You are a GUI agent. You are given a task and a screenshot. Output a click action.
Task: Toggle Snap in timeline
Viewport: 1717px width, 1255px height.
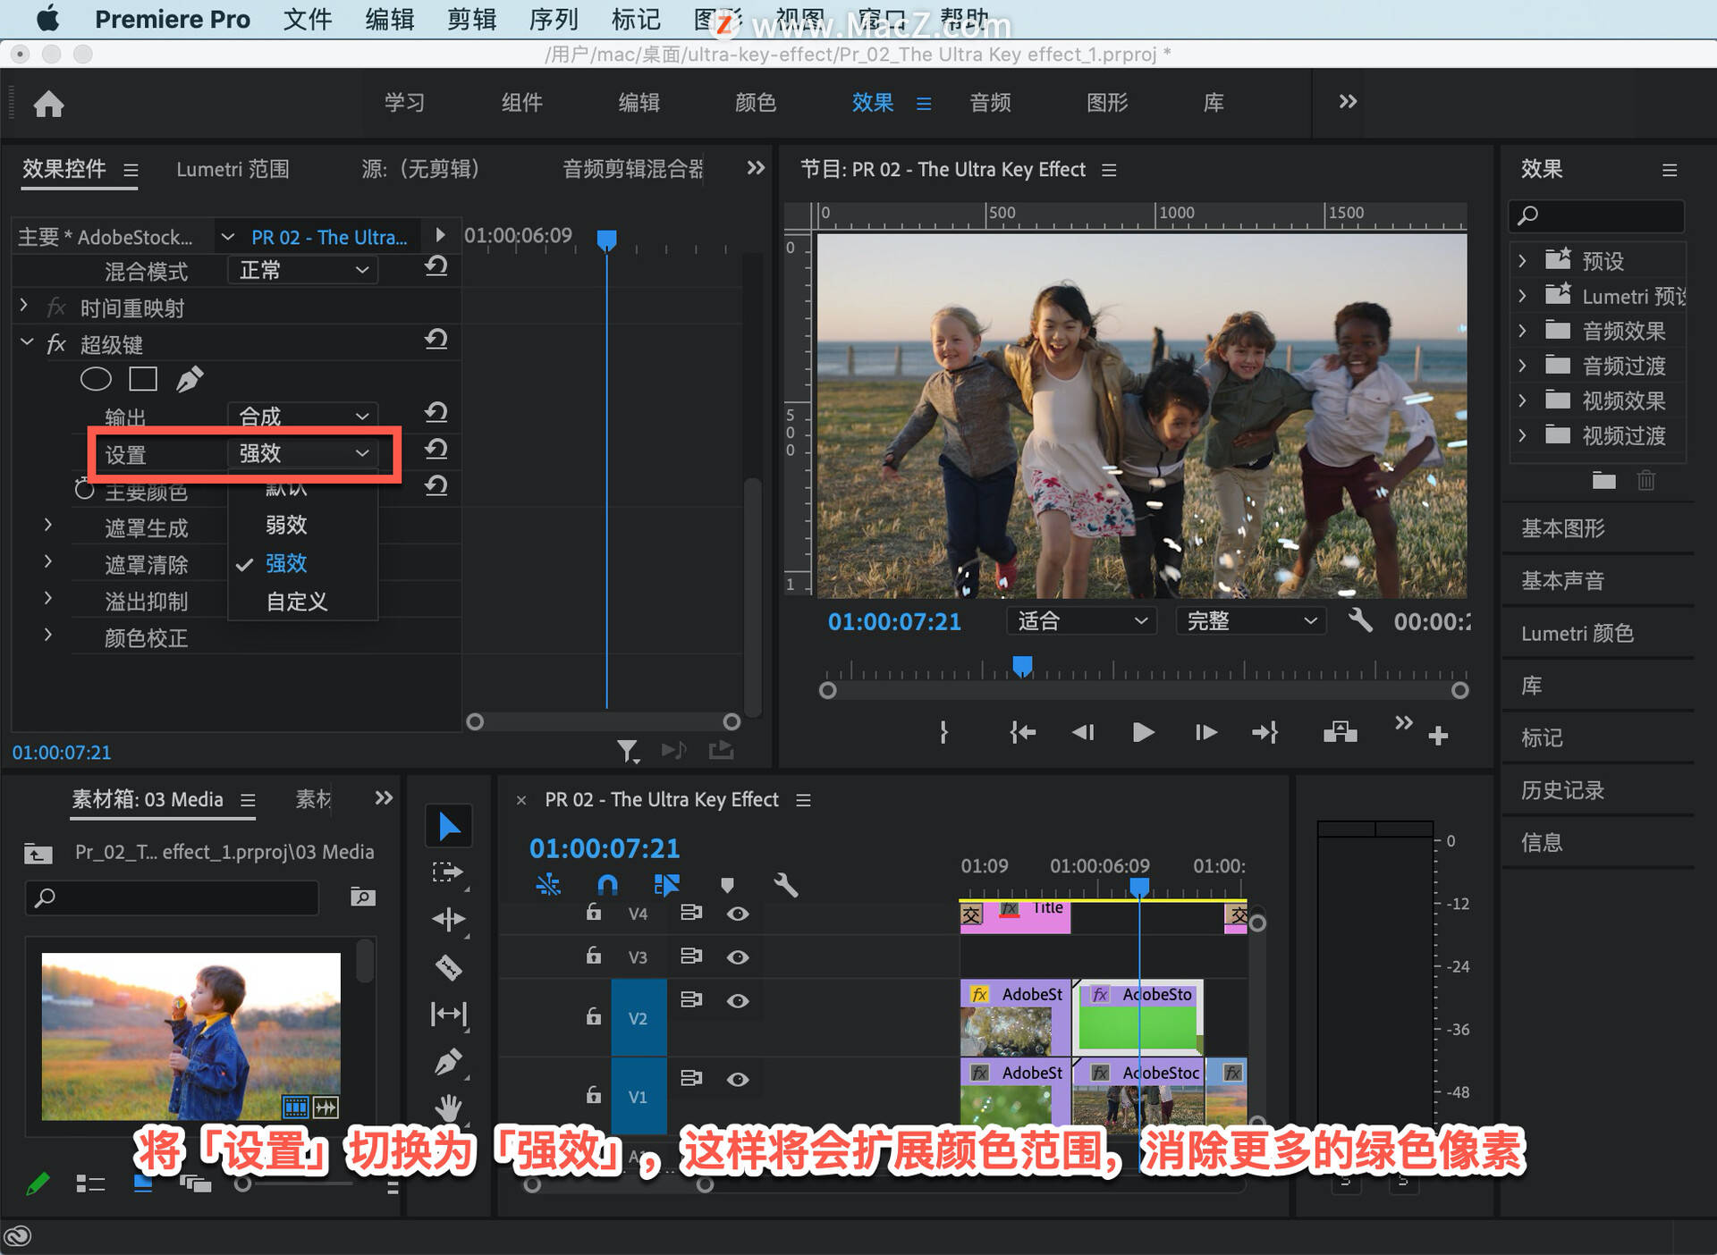[607, 885]
